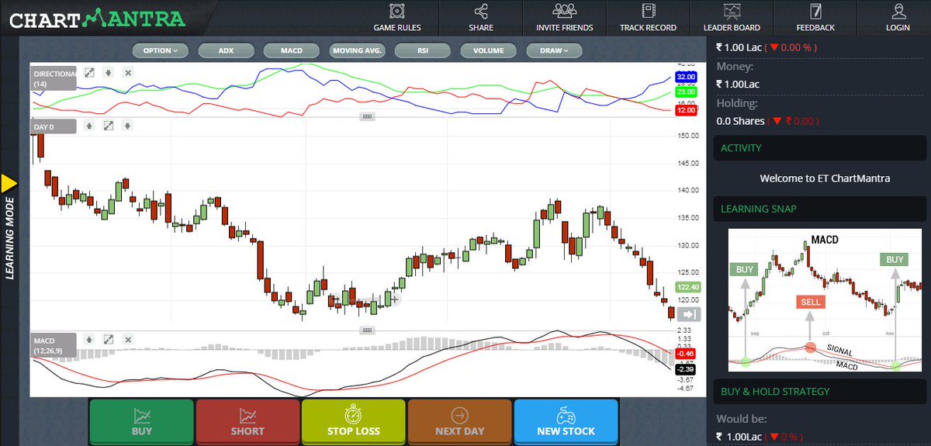
Task: Open the Leader Board
Action: [732, 18]
